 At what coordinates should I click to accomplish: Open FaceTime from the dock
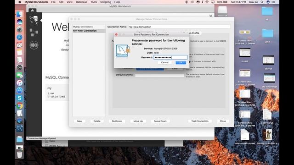pyautogui.click(x=19, y=75)
